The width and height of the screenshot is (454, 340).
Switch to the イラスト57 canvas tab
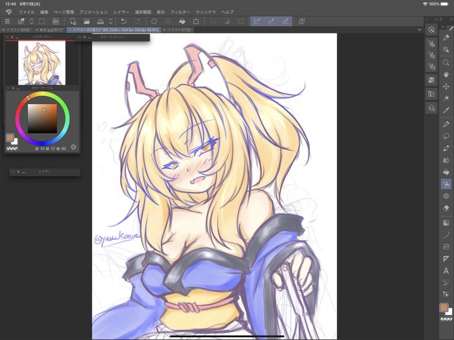(178, 30)
